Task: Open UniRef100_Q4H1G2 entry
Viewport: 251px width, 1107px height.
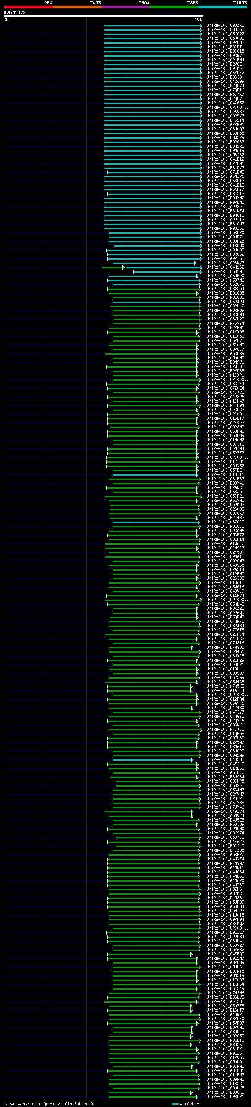Action: [x=225, y=267]
